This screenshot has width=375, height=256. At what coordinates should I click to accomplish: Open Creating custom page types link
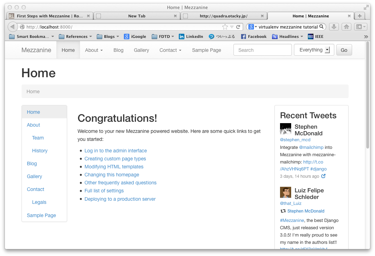tap(115, 159)
